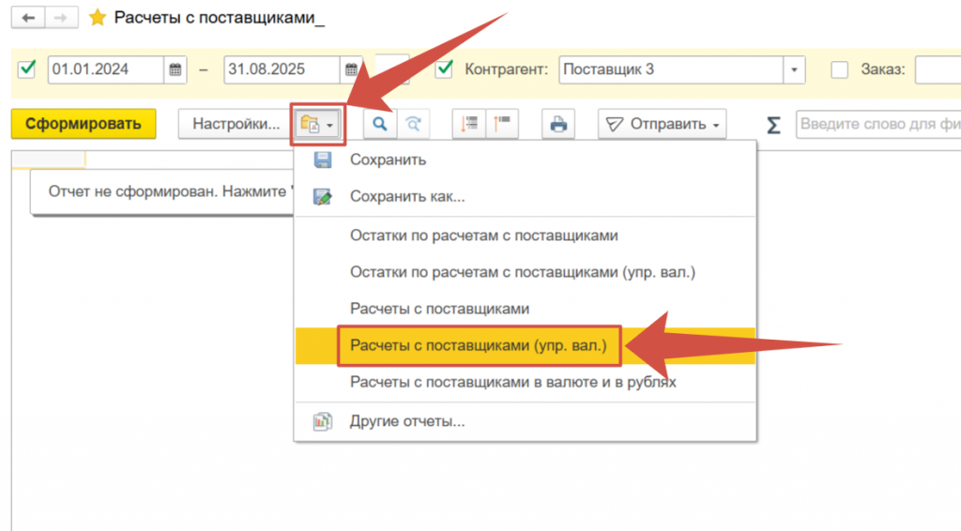Expand the Отправить dropdown
Viewport: 961px width, 531px height.
point(663,124)
